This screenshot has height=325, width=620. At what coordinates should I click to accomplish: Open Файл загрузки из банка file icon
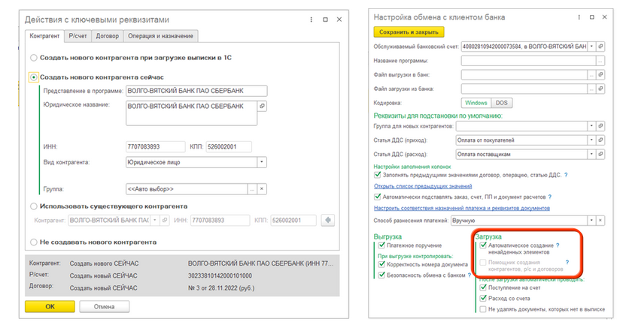click(x=600, y=89)
